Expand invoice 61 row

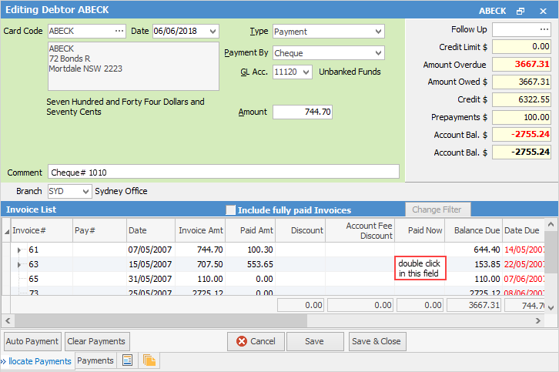click(x=19, y=250)
